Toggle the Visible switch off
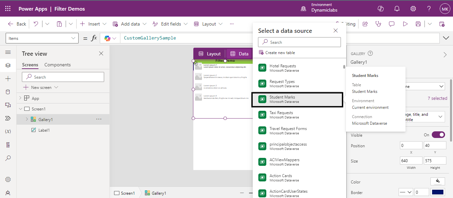 pyautogui.click(x=438, y=135)
